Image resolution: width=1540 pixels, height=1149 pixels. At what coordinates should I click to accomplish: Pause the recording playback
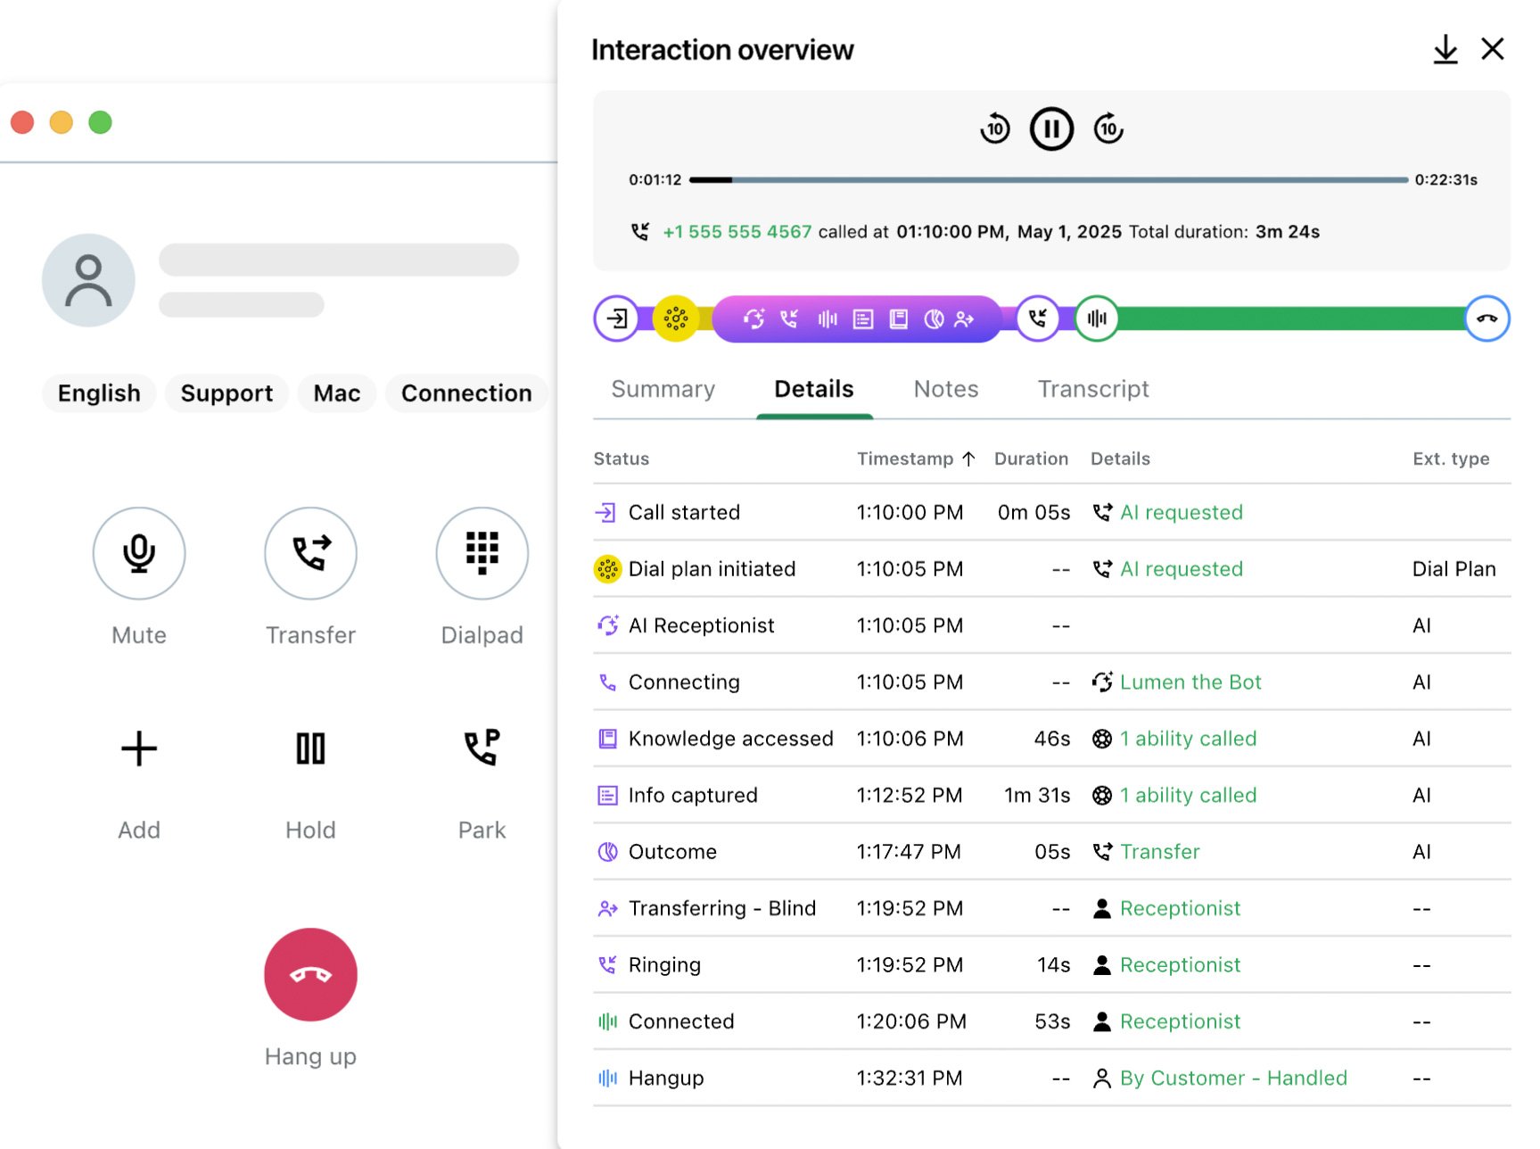point(1050,128)
